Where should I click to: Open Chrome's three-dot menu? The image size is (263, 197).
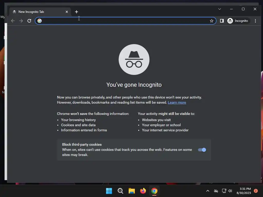[255, 21]
